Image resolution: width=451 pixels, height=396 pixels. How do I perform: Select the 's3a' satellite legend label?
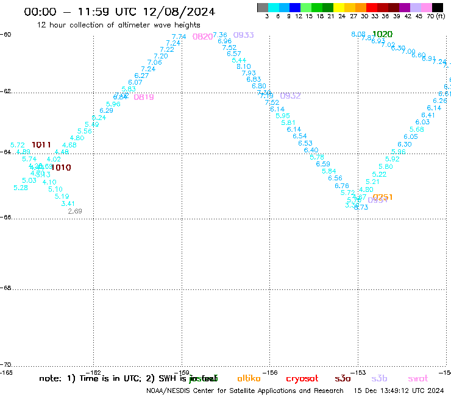[343, 378]
